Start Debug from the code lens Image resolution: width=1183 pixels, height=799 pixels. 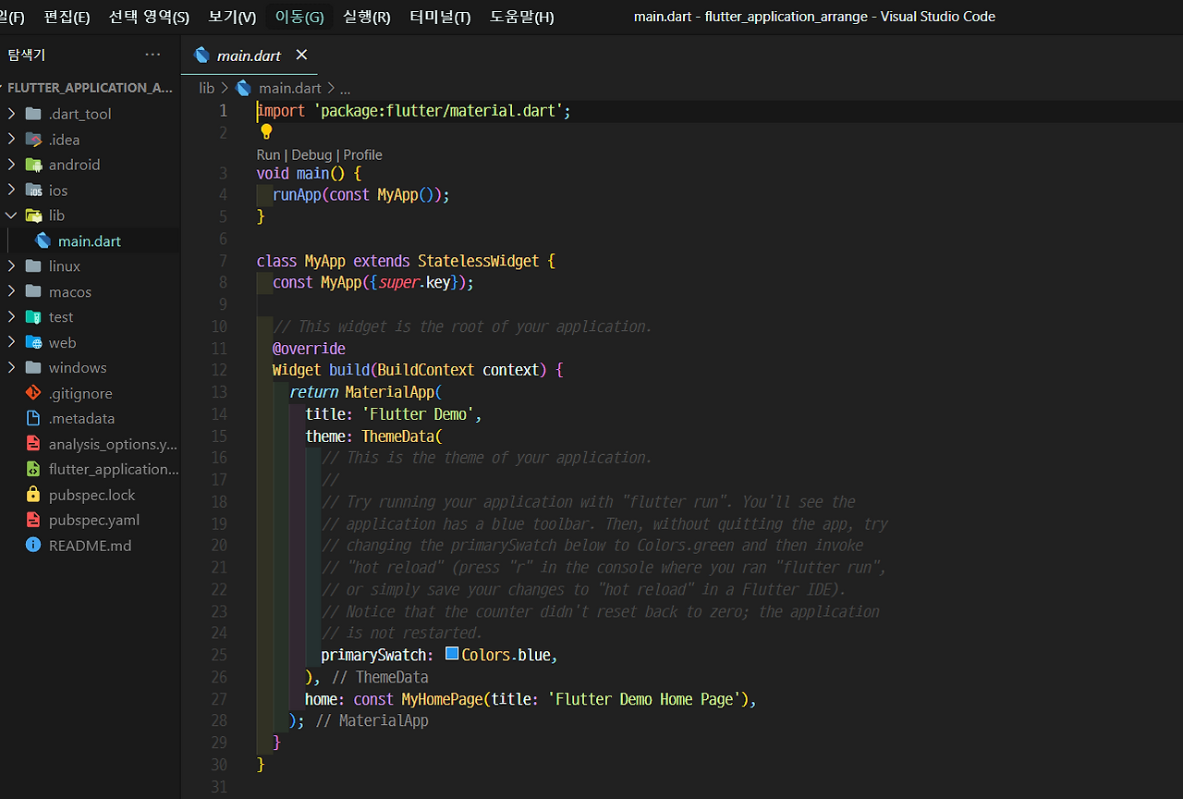click(x=311, y=154)
